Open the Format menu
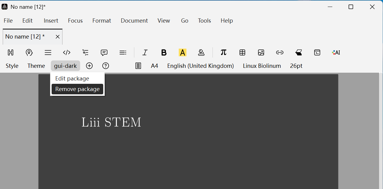Viewport: 383px width, 189px height. pos(101,20)
